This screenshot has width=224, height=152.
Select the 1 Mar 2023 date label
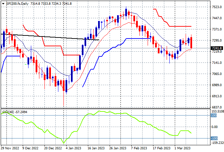[x=182, y=148]
